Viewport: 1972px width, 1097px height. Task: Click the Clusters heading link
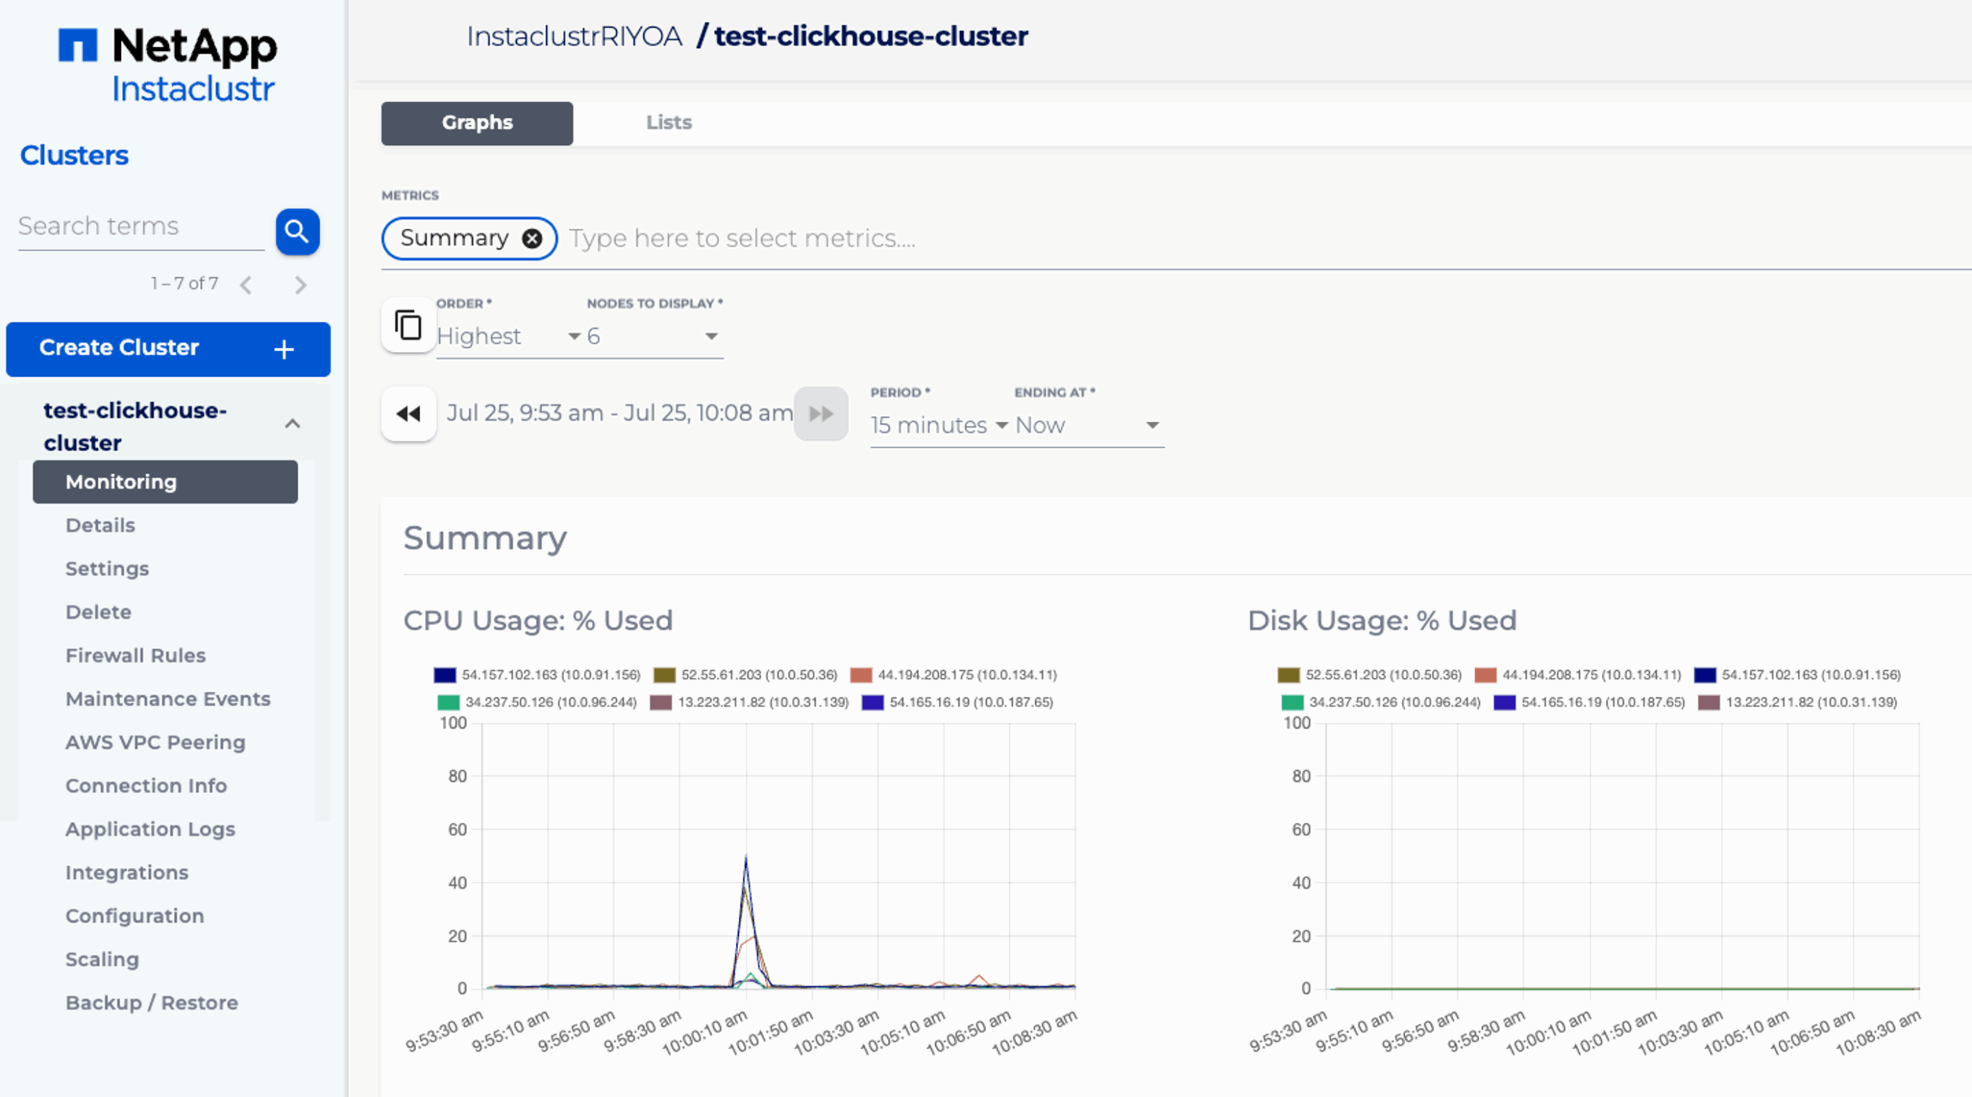coord(74,156)
